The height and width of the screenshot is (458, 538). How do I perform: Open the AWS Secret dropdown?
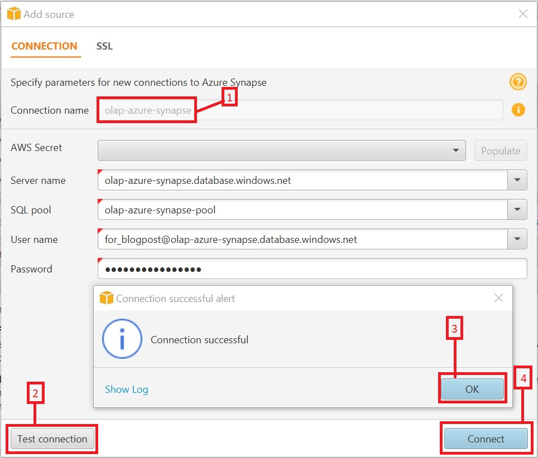[281, 150]
